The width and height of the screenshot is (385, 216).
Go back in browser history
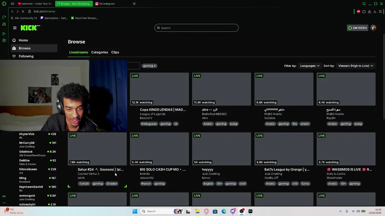(x=12, y=11)
